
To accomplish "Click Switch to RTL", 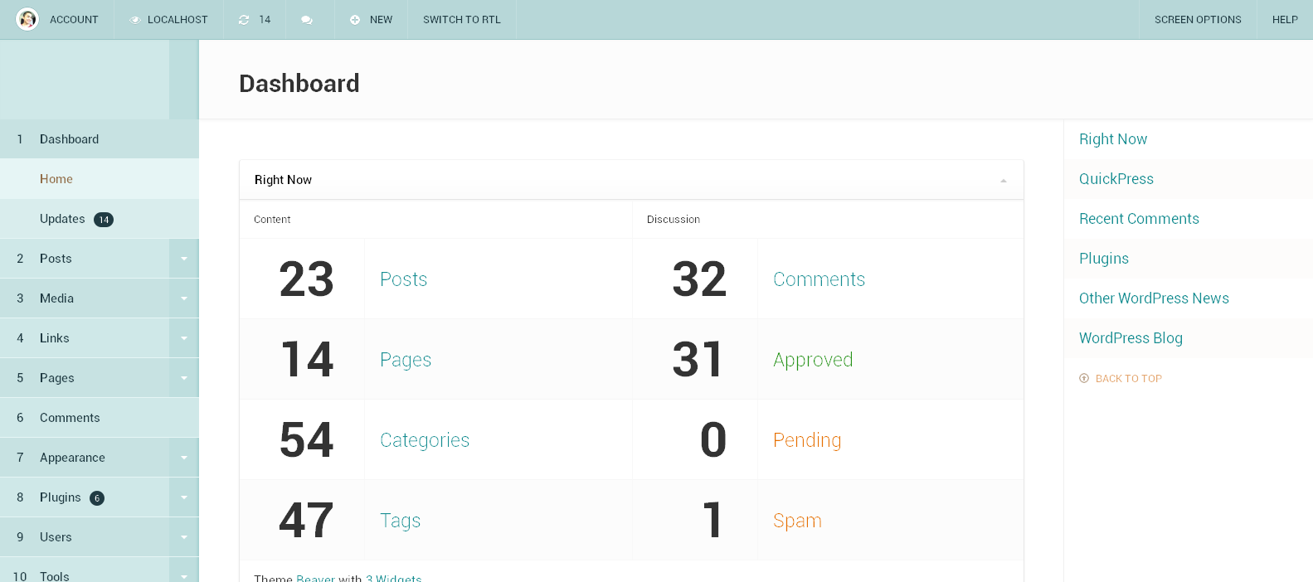I will click(x=461, y=20).
